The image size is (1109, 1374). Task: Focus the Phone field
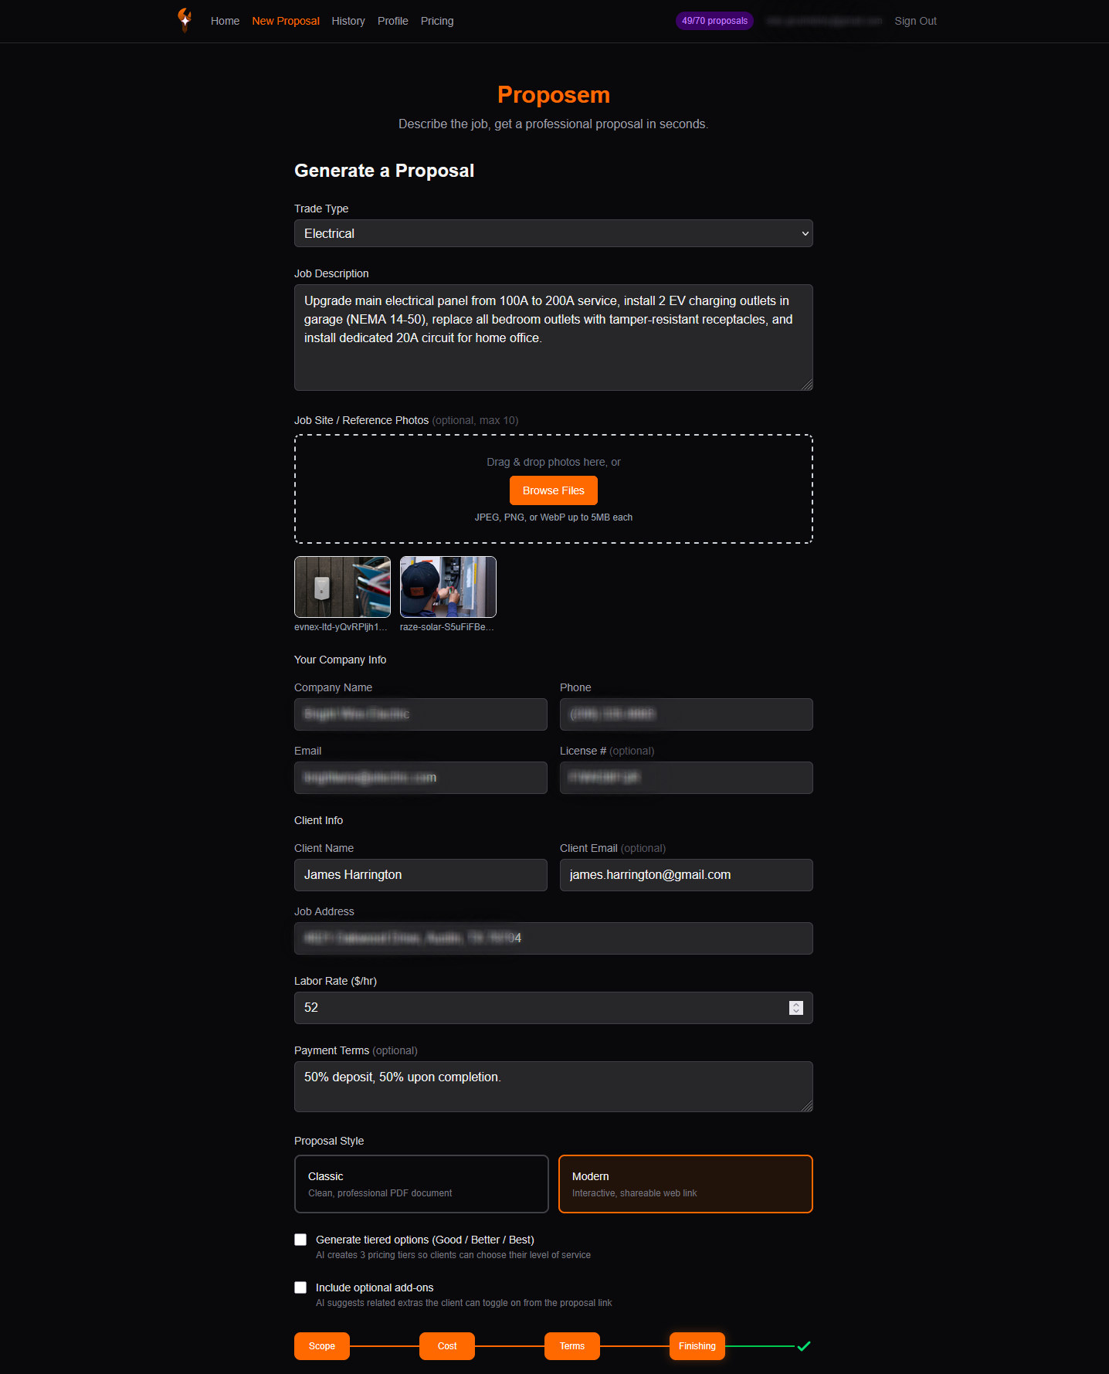(687, 714)
